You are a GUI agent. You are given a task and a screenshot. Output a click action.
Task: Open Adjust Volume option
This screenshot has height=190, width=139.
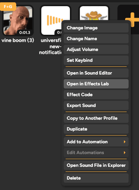(96, 49)
